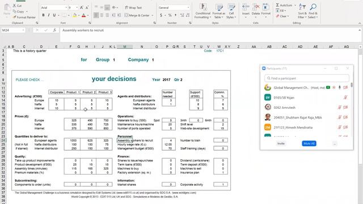This screenshot has height=204, width=363.
Task: Apply red font color A
Action: point(83,15)
